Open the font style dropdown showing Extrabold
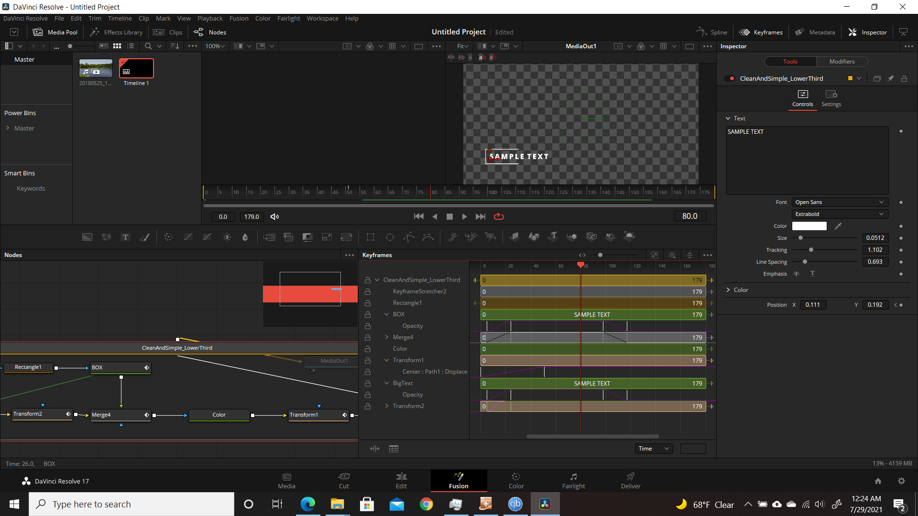Image resolution: width=918 pixels, height=516 pixels. (x=840, y=214)
